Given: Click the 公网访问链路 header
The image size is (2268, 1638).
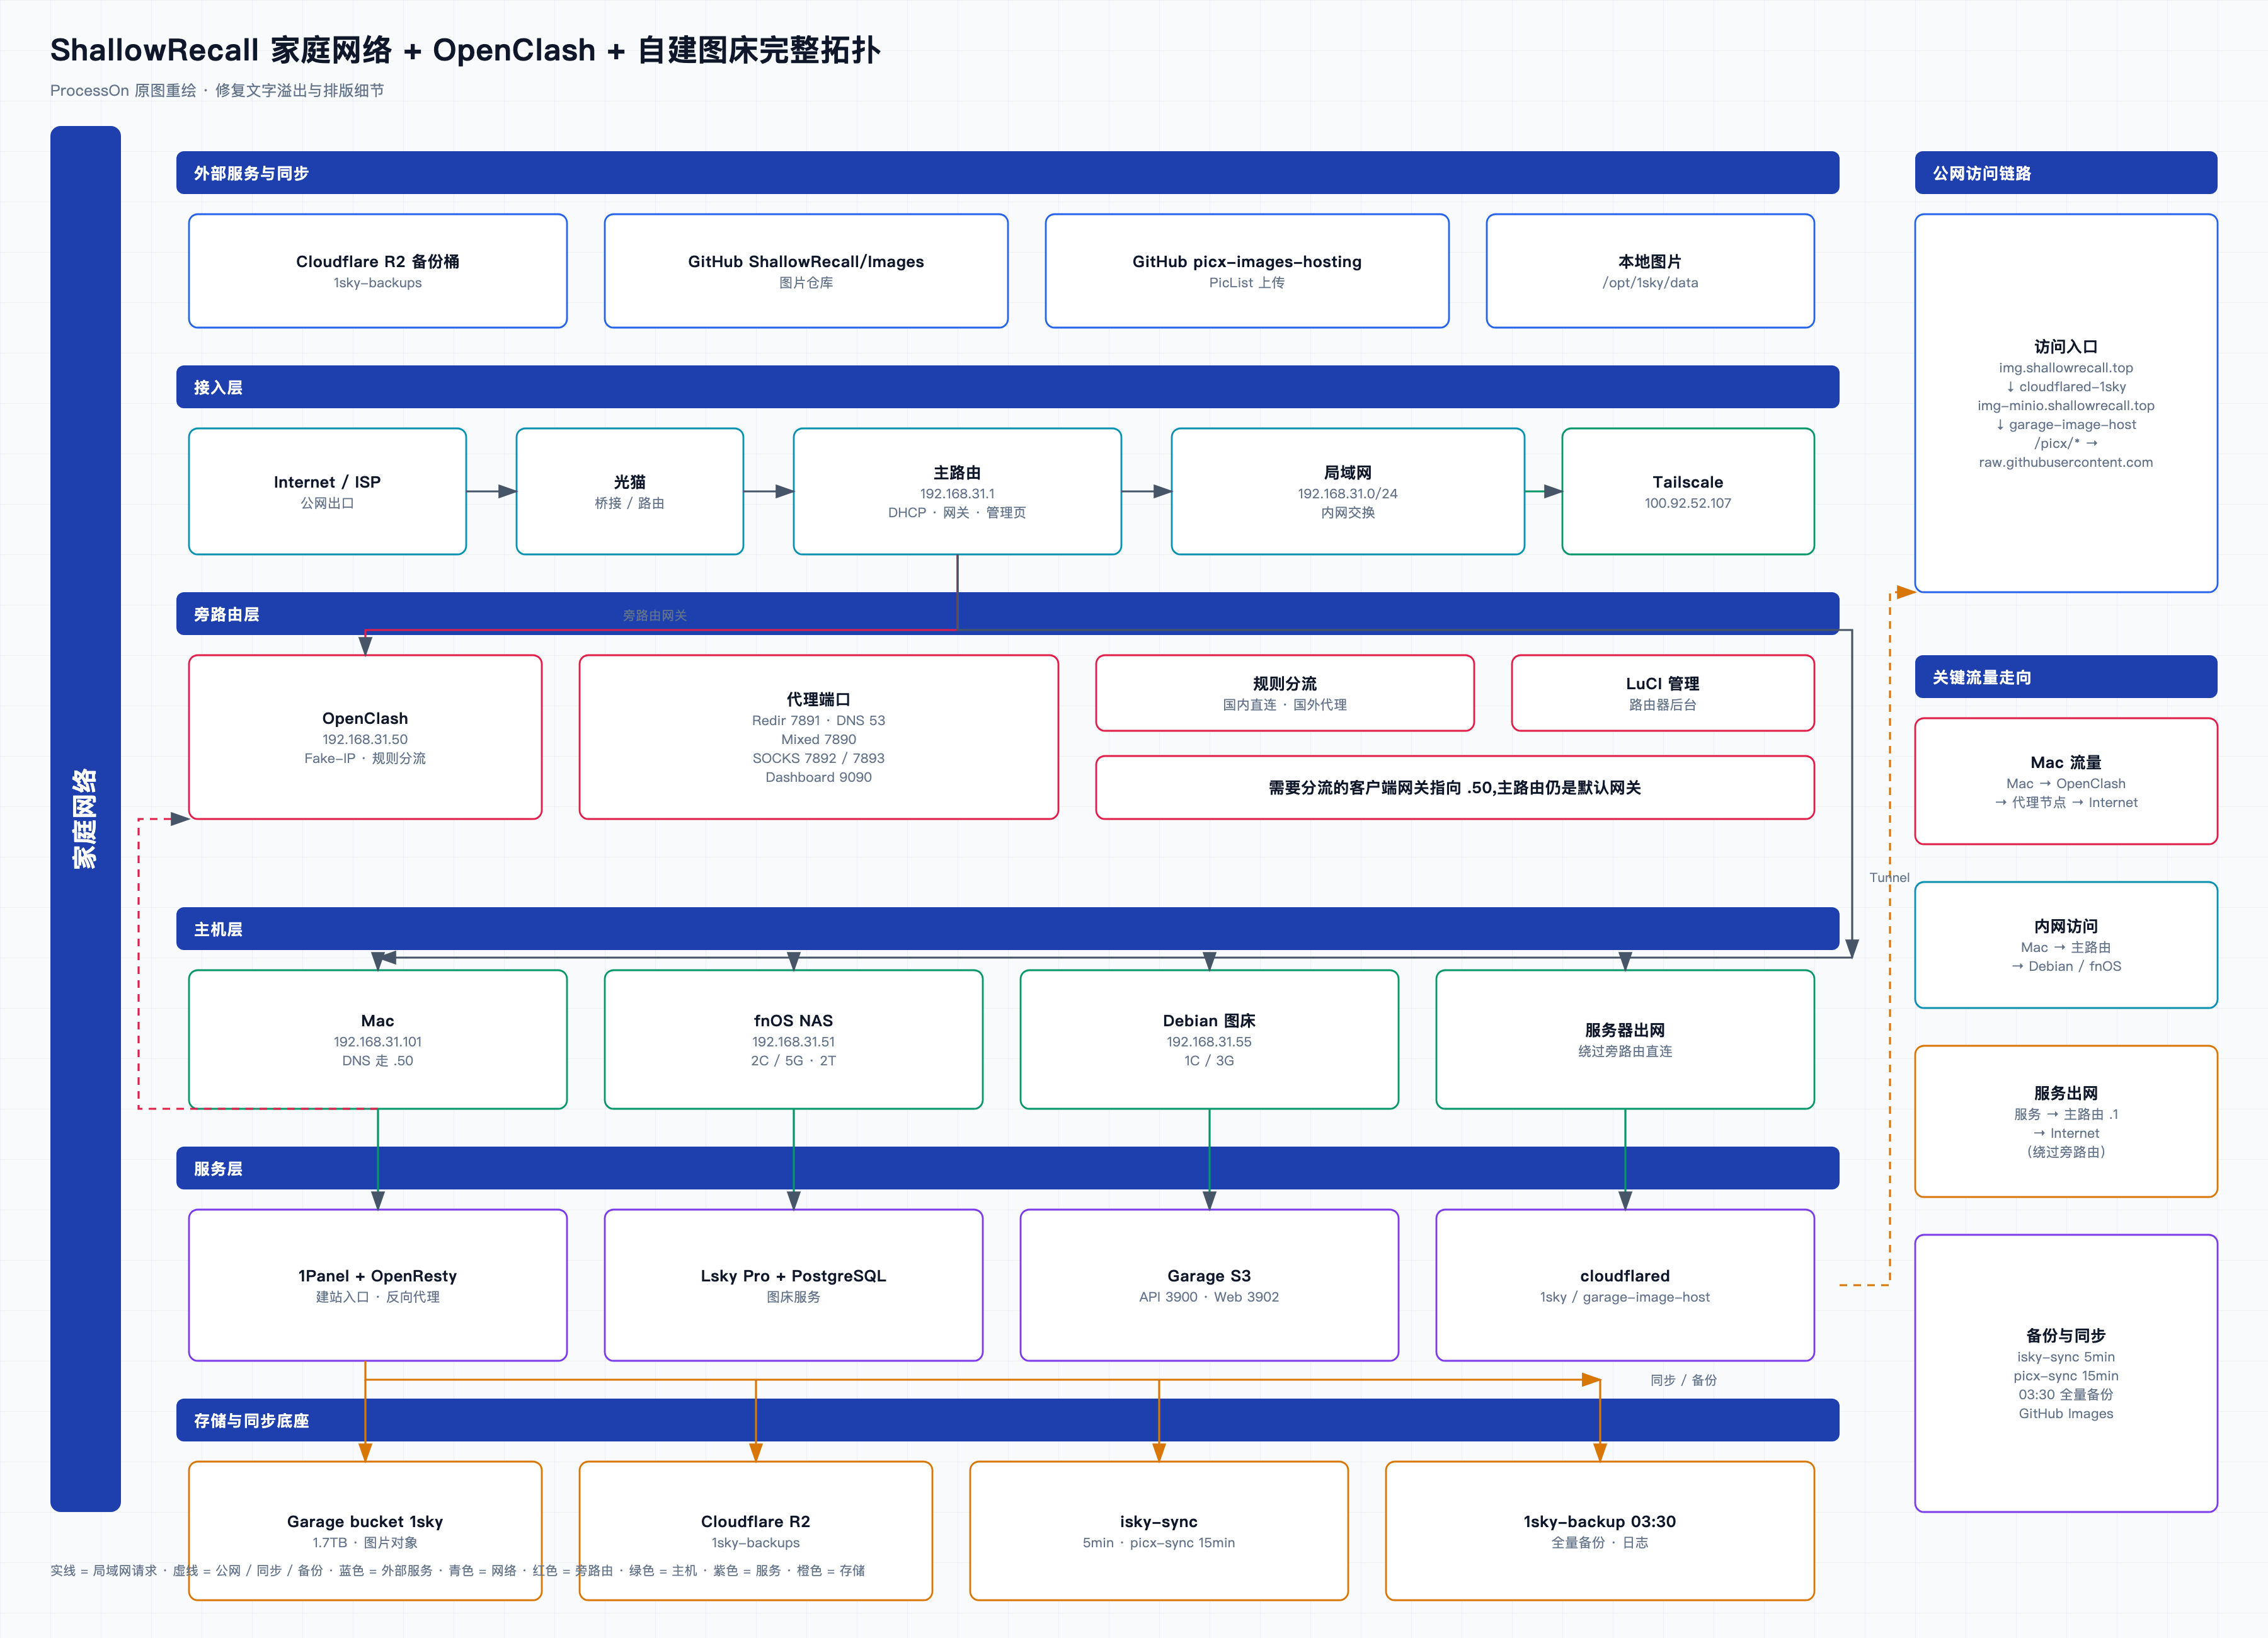Looking at the screenshot, I should [2066, 173].
